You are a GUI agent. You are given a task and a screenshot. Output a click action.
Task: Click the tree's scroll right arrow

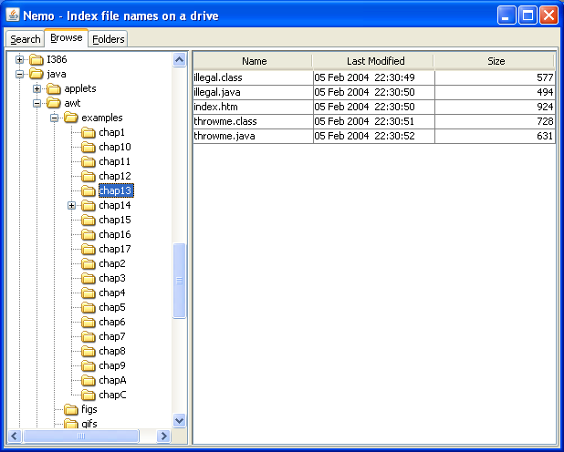point(163,437)
